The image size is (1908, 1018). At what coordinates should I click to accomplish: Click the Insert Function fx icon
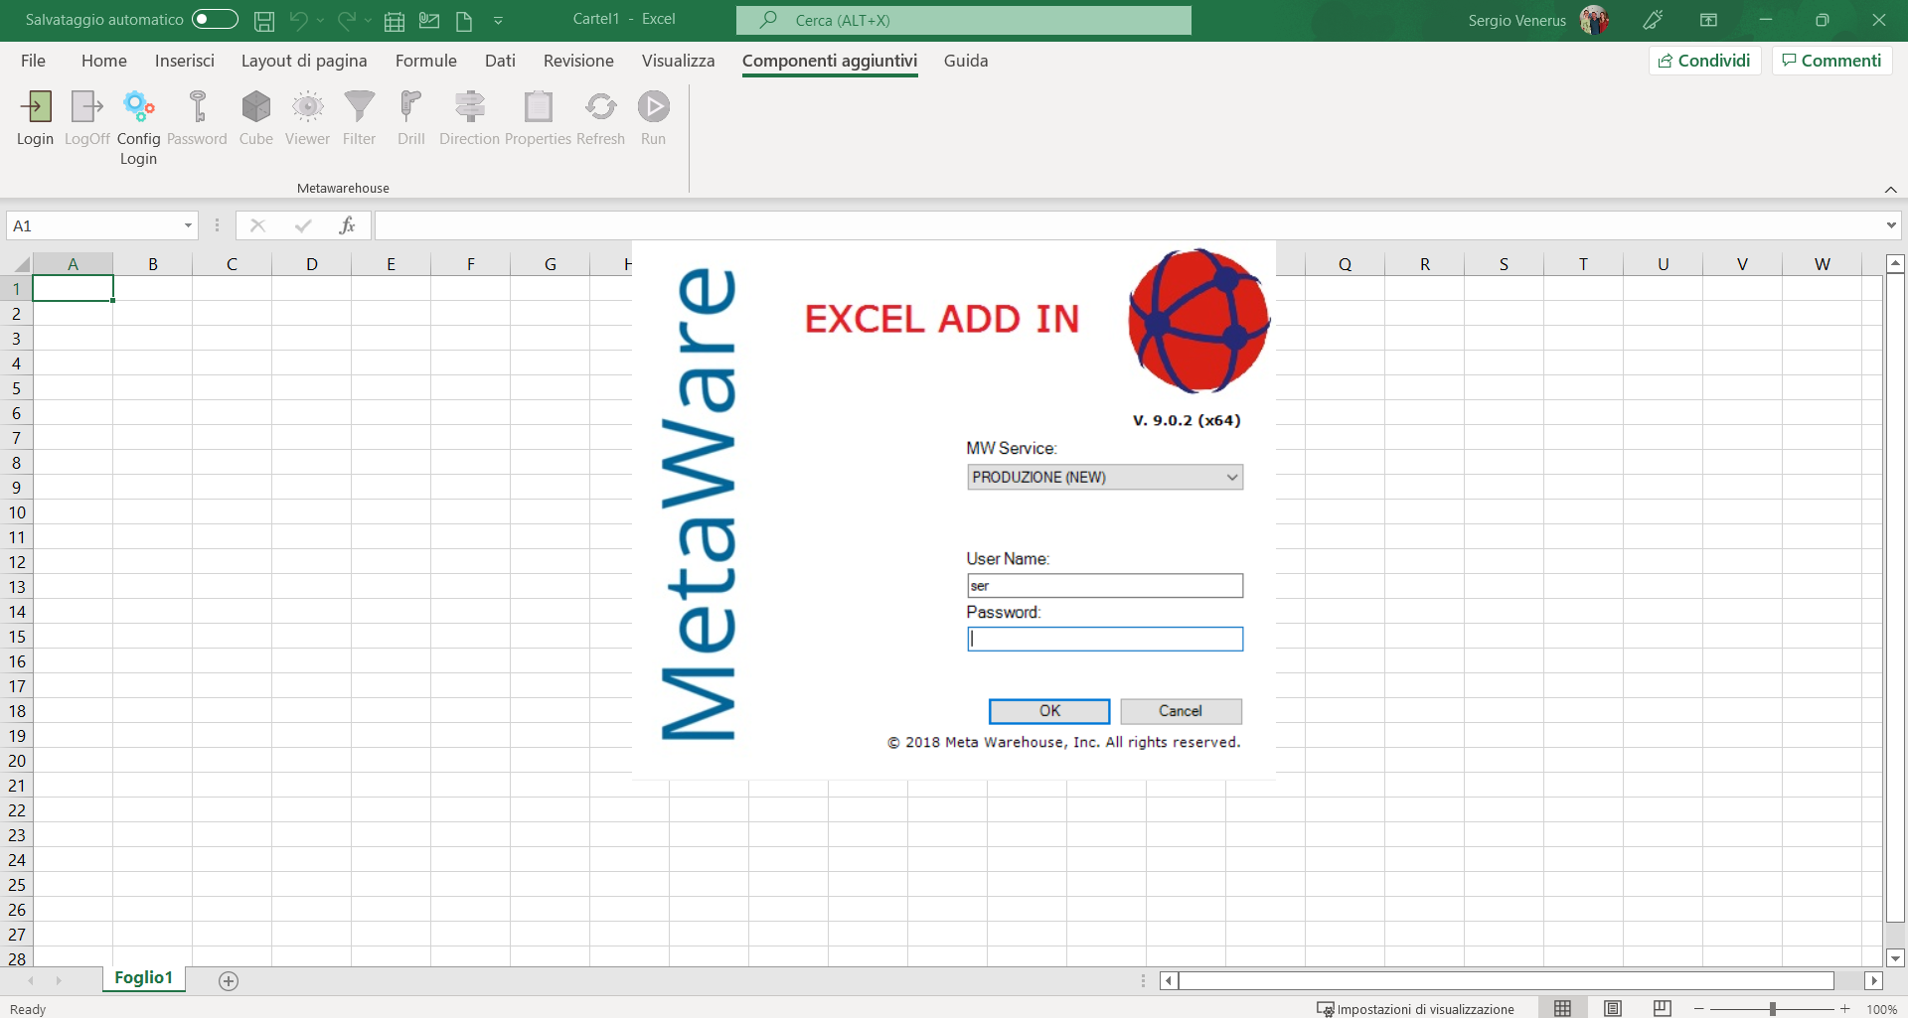[x=347, y=225]
